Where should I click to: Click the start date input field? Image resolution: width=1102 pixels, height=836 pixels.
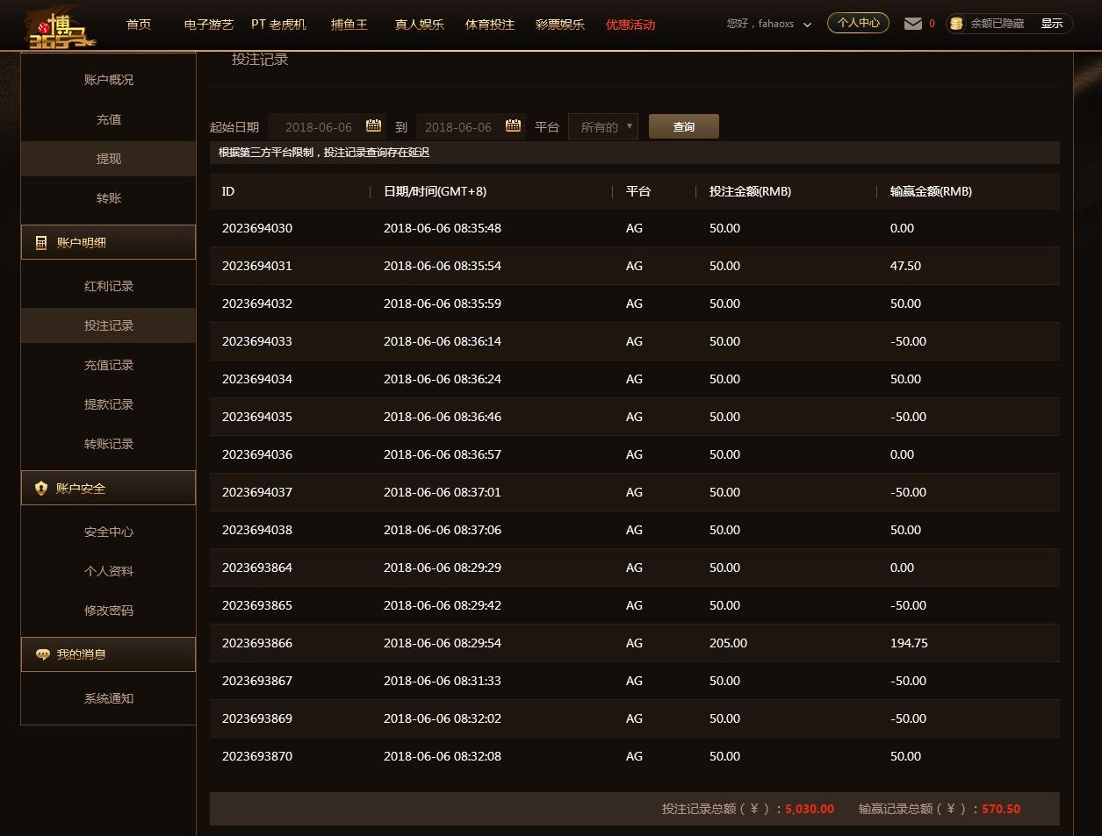tap(327, 126)
